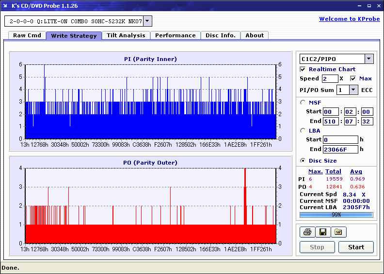Click the open folder icon button

coord(338,232)
